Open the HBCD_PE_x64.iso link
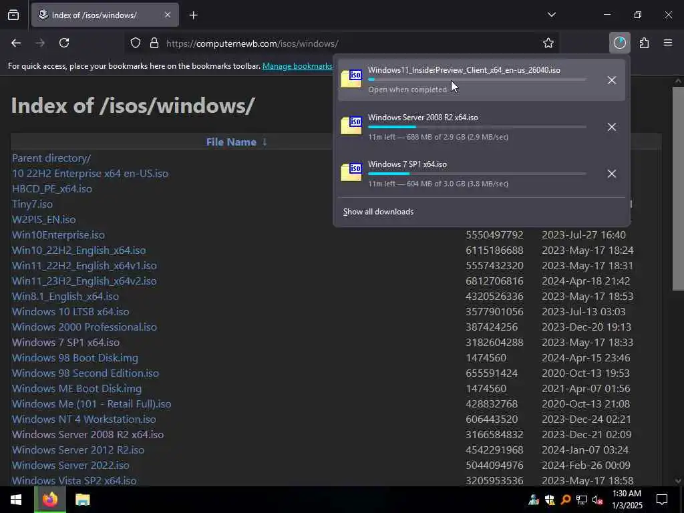Screen dimensions: 684x513 (x=52, y=188)
